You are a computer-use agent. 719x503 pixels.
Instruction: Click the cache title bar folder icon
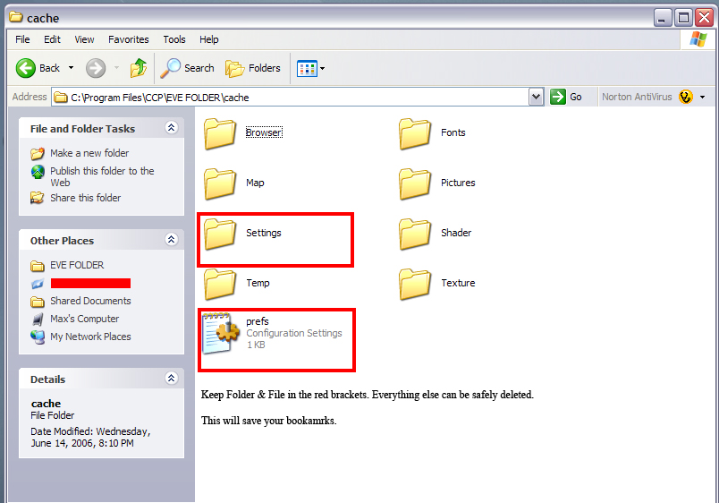(16, 17)
